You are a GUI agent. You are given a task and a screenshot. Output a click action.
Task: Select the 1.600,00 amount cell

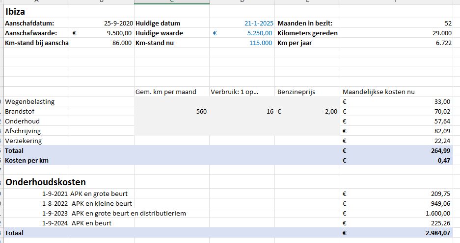click(396, 213)
